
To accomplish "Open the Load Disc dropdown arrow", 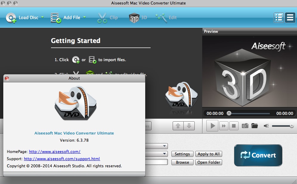I will [x=42, y=17].
